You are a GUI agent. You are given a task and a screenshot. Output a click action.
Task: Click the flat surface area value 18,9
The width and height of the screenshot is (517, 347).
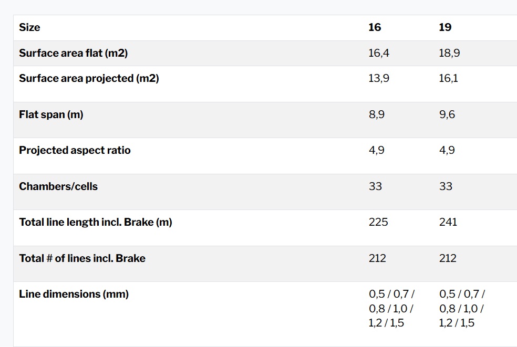(x=449, y=53)
